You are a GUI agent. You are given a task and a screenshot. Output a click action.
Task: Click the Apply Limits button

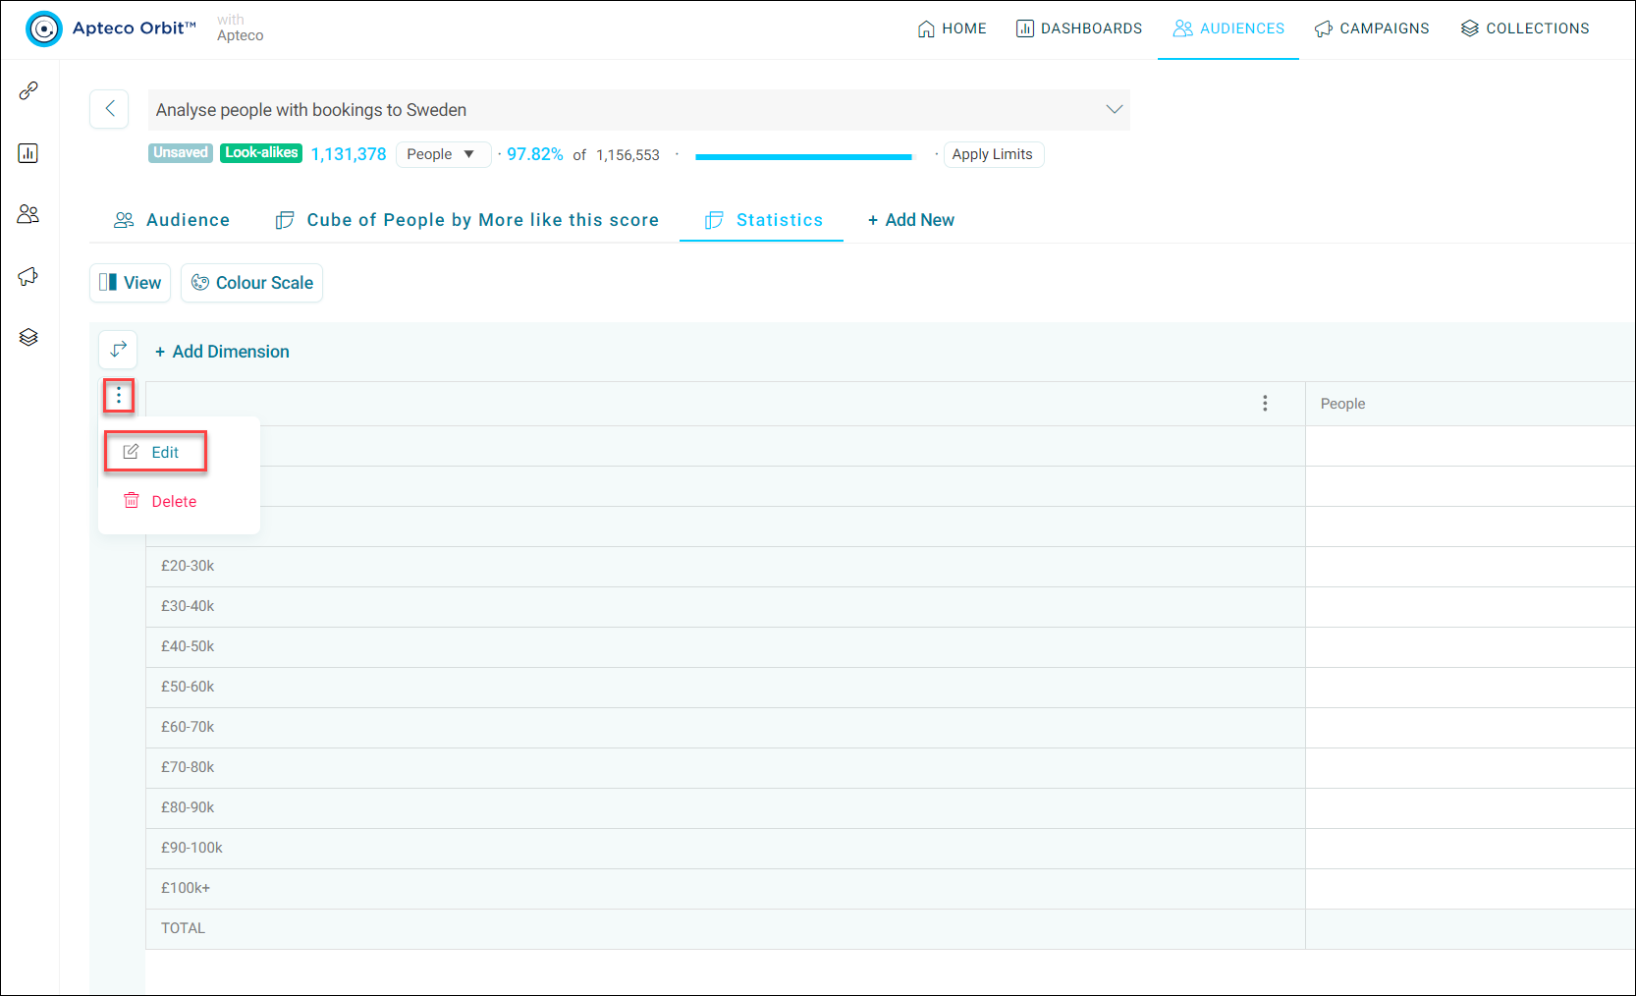pos(993,154)
